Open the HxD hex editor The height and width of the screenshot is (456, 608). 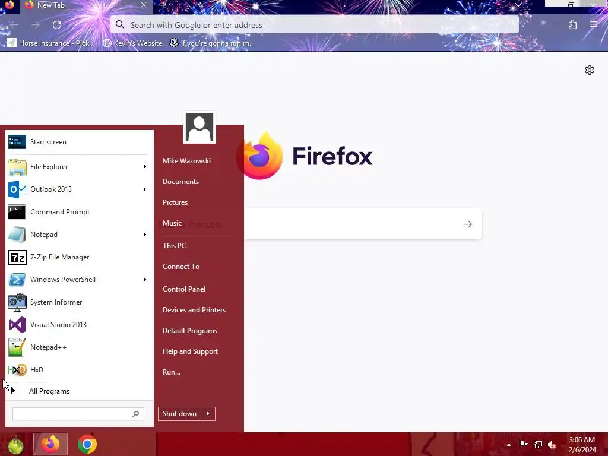pos(79,369)
